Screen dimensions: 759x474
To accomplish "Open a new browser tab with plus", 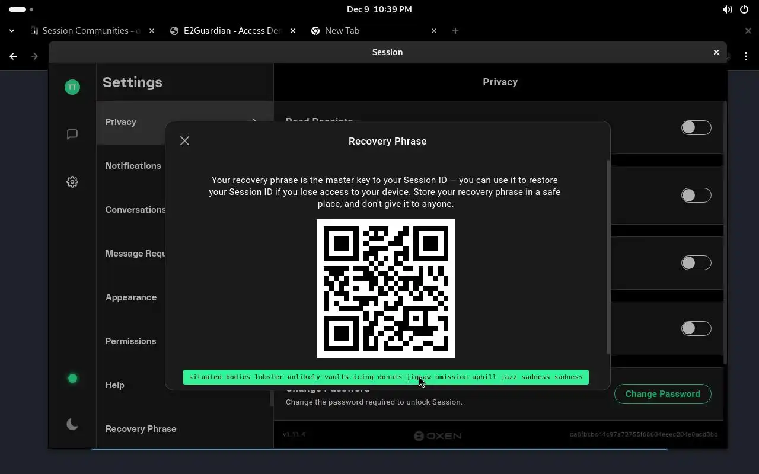I will (x=455, y=31).
